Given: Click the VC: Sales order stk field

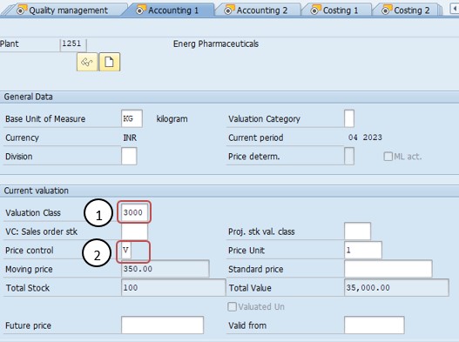Looking at the screenshot, I should (134, 231).
